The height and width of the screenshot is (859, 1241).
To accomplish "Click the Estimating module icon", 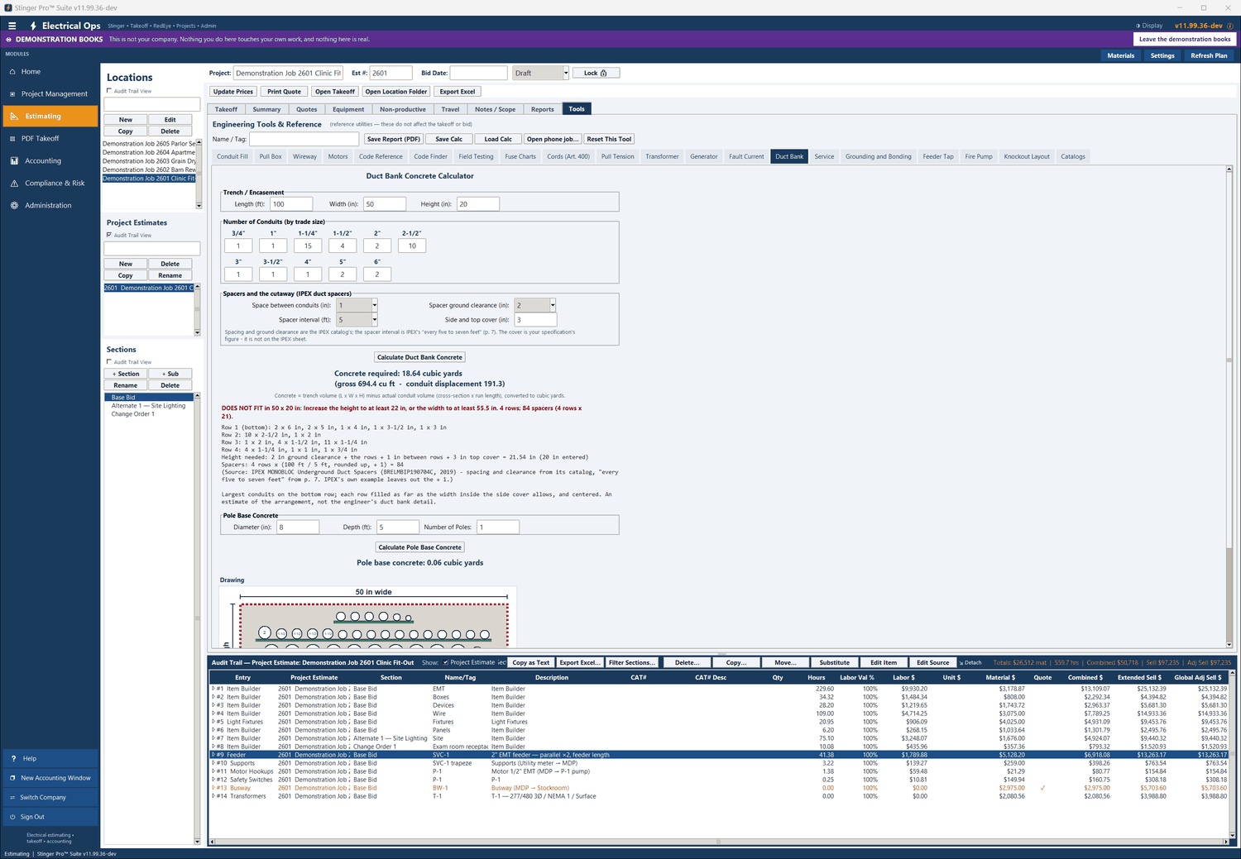I will (x=14, y=117).
